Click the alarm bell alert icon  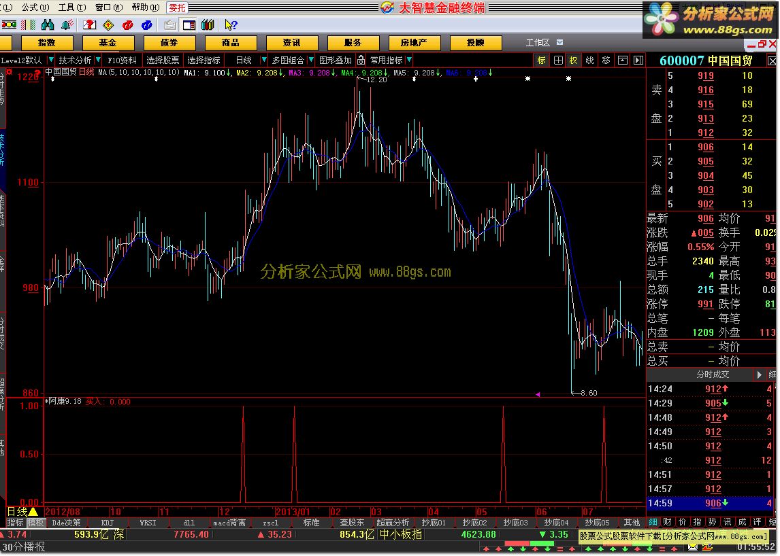67,25
